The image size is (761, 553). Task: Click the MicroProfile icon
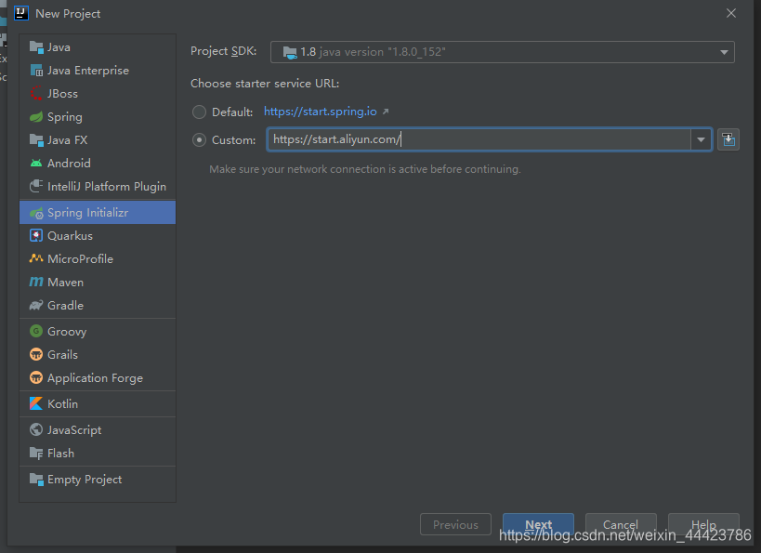[x=36, y=258]
